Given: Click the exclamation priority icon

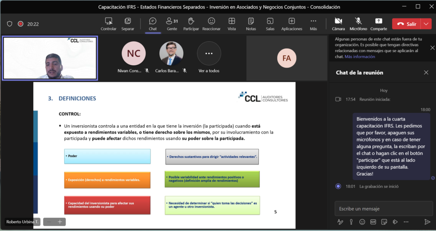Looking at the screenshot, I should click(351, 222).
